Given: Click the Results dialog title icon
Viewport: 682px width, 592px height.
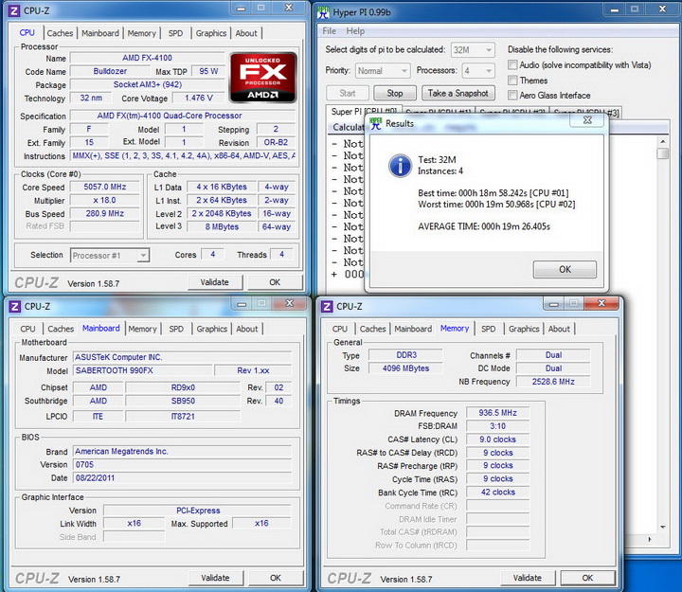Looking at the screenshot, I should point(375,123).
